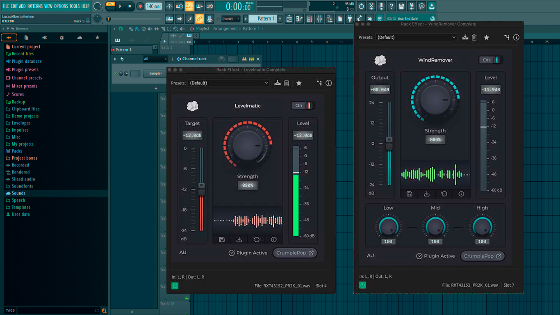The image size is (560, 315).
Task: Open the channel rack All filter dropdown
Action: [155, 59]
